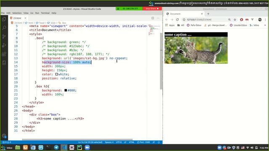The height and width of the screenshot is (151, 269).
Task: Open the editor More Actions ellipsis
Action: point(158,18)
